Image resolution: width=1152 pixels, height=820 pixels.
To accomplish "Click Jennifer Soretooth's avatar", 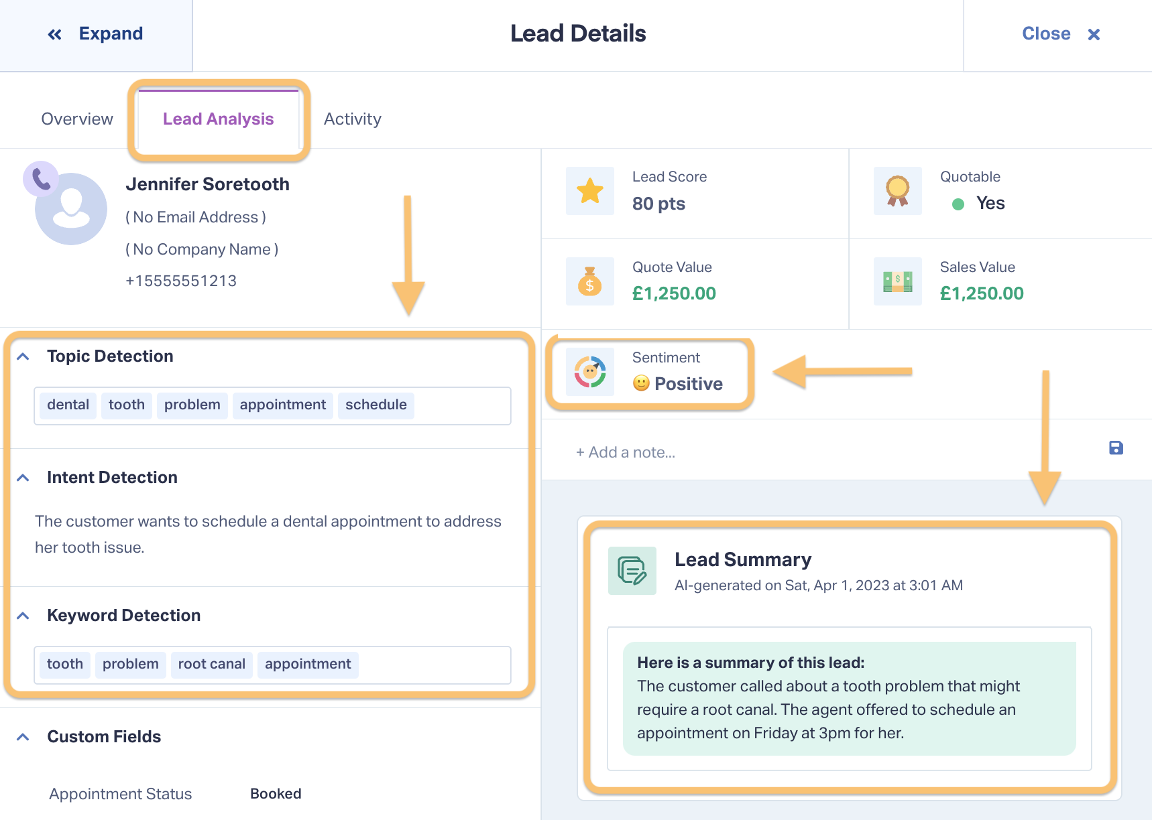I will point(71,209).
